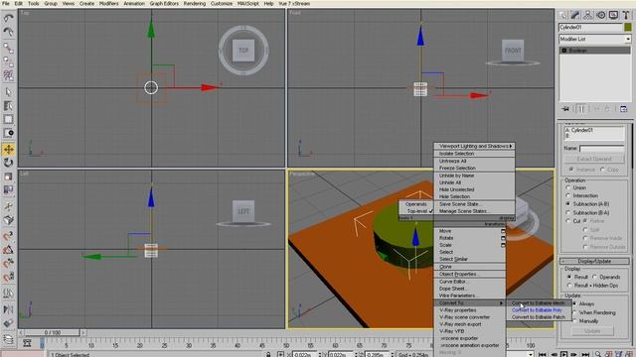The height and width of the screenshot is (357, 636).
Task: Click the Go to End playback button
Action: (x=585, y=354)
